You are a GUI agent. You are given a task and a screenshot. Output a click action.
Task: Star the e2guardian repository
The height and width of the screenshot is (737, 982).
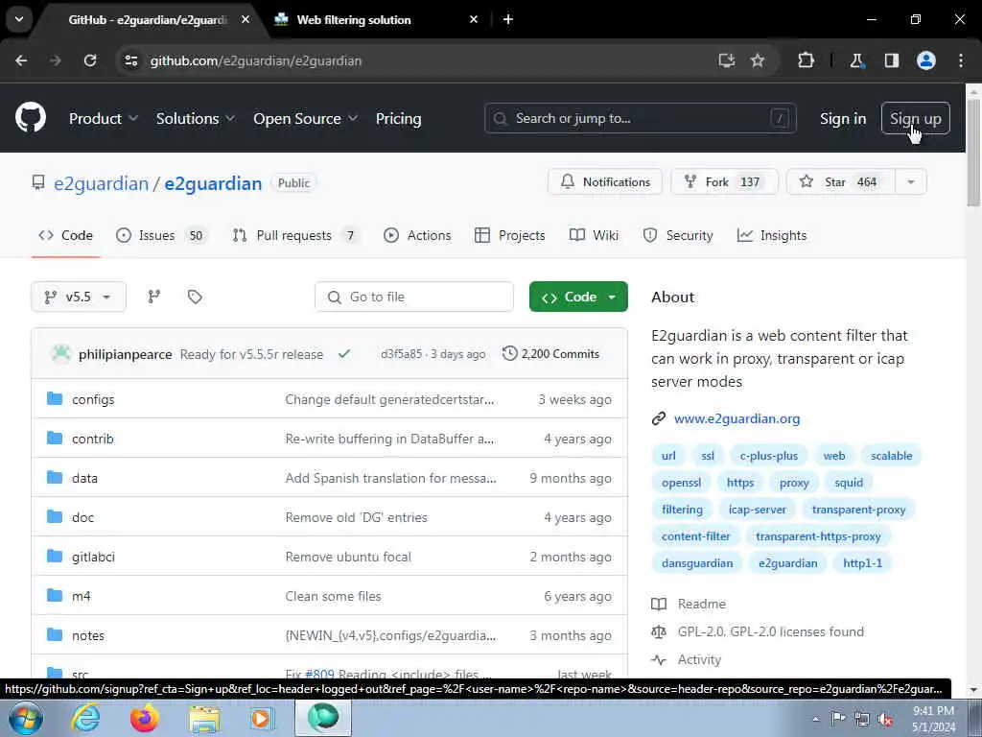(841, 181)
